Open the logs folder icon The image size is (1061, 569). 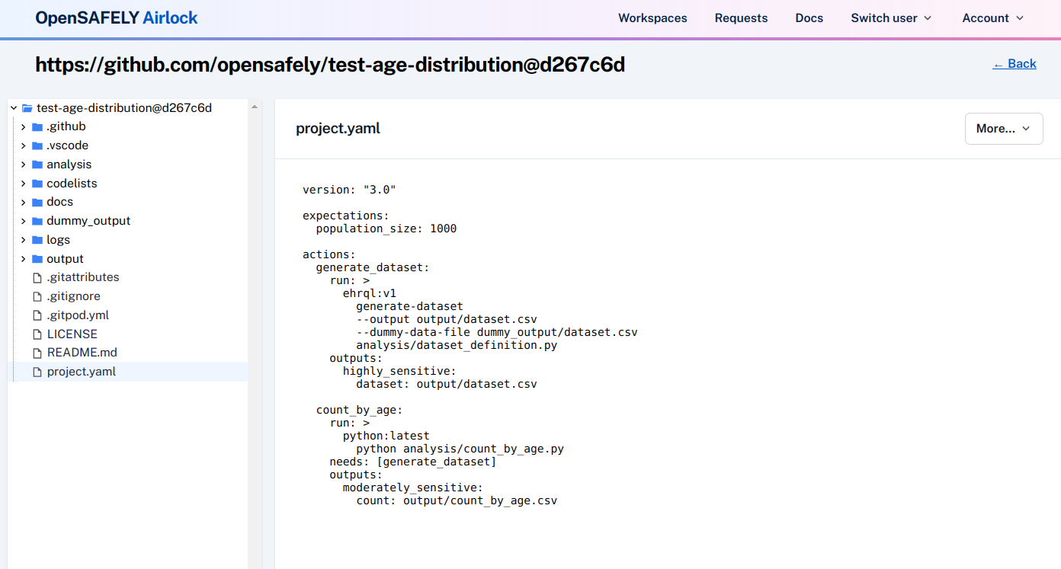(37, 239)
